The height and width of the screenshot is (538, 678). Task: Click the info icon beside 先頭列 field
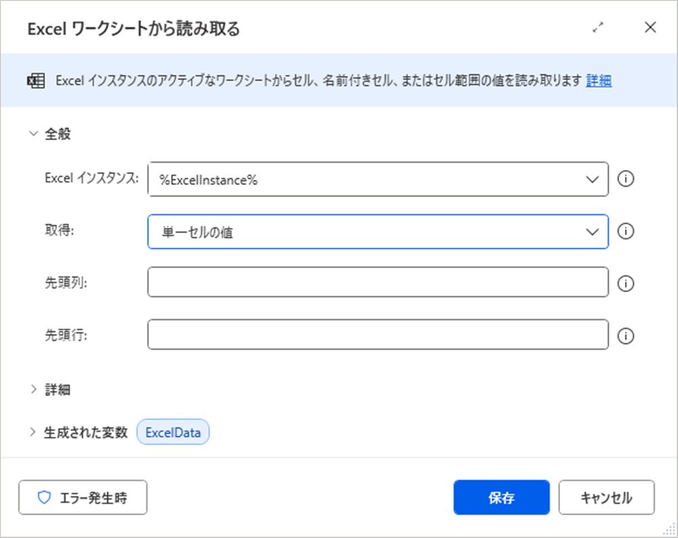(625, 284)
